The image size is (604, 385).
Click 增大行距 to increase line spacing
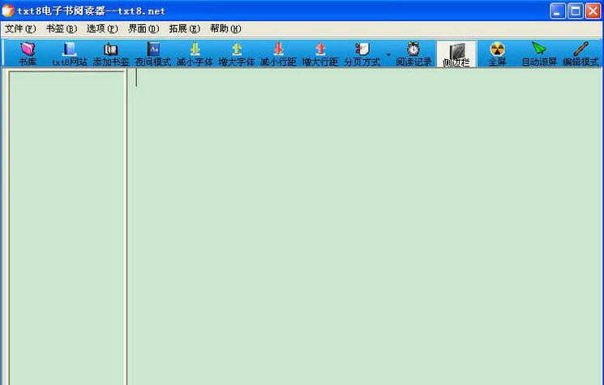click(x=320, y=53)
